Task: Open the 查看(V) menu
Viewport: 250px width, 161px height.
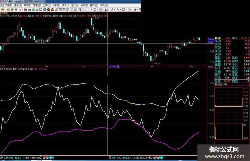Action: 18,6
